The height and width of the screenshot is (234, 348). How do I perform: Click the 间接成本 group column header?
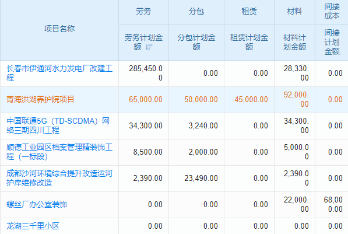click(332, 11)
